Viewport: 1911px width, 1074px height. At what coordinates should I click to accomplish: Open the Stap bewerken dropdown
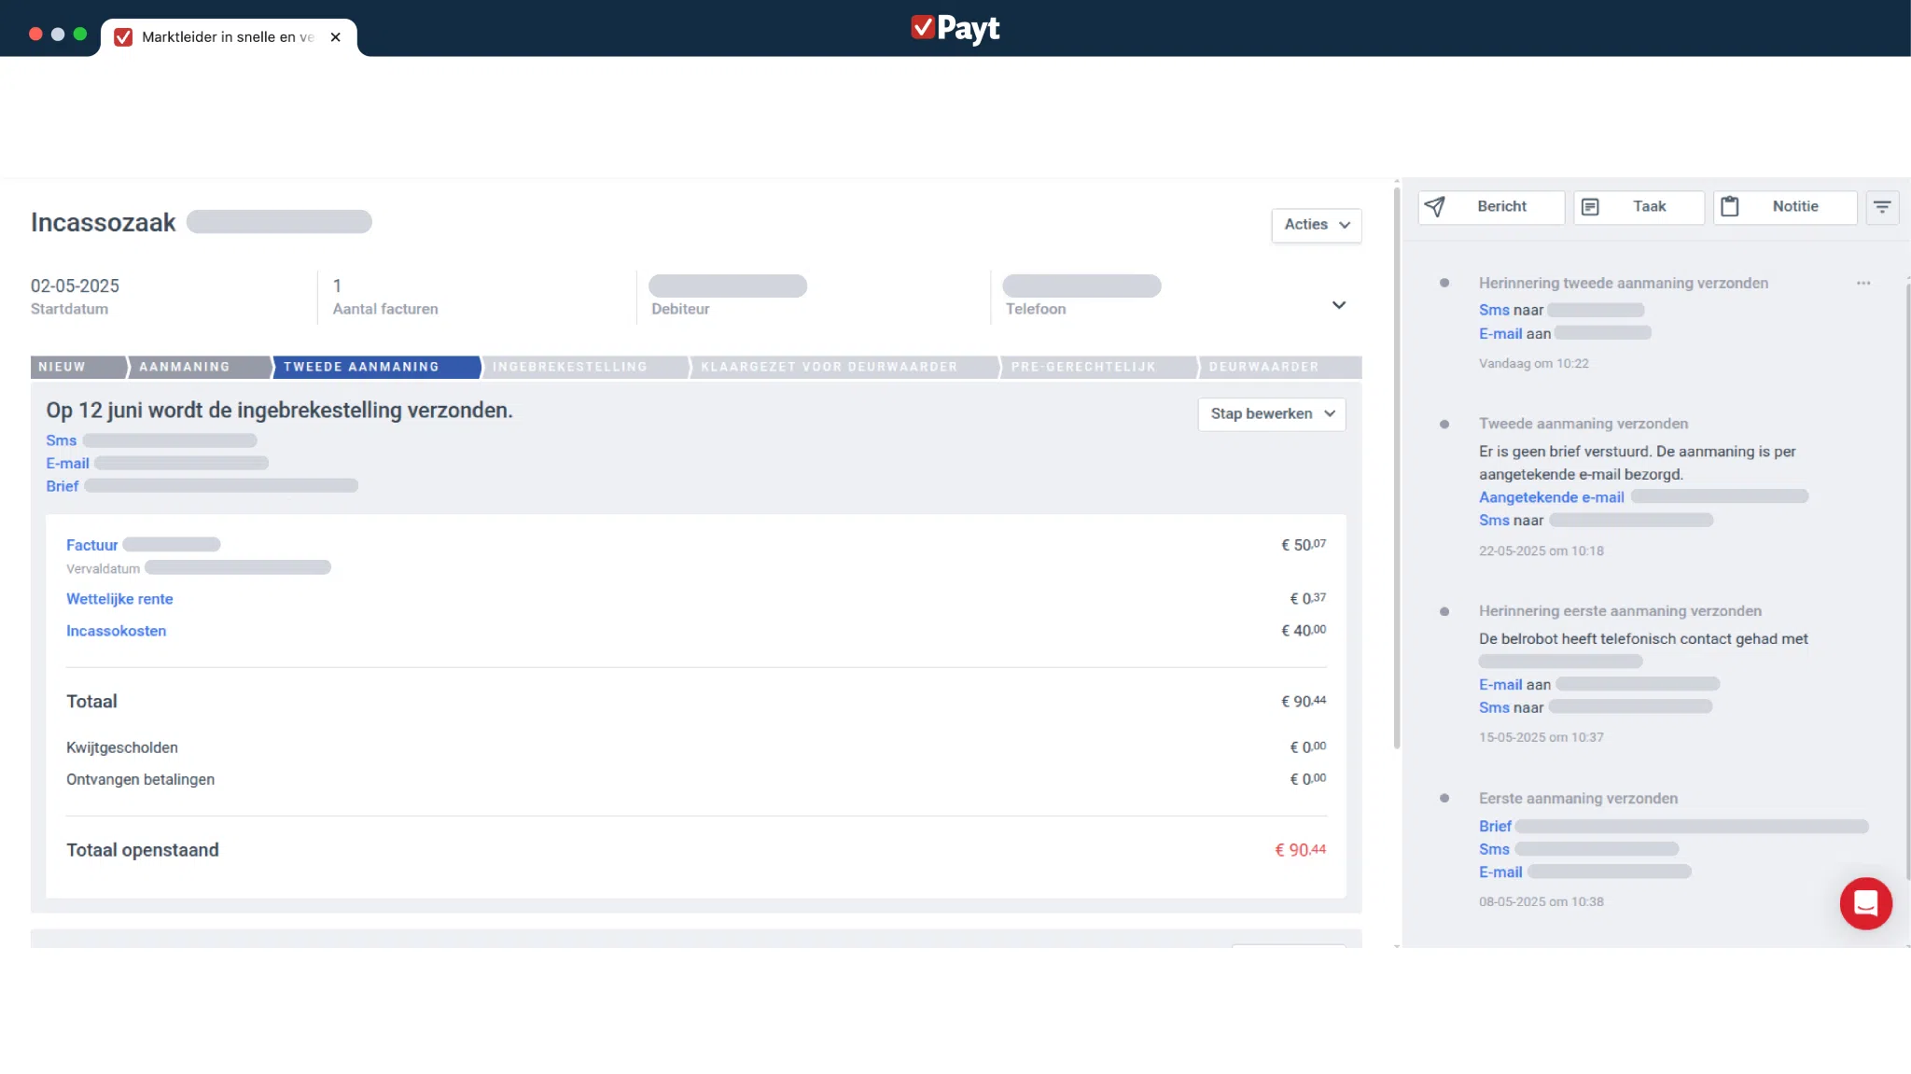pos(1271,413)
